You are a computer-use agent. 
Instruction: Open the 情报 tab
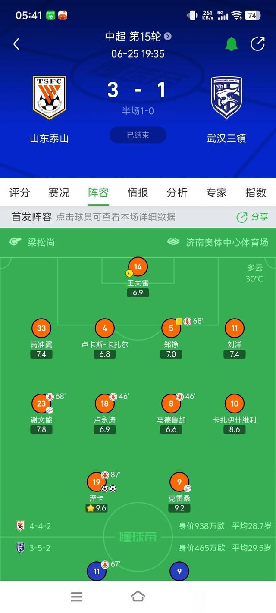[x=138, y=192]
